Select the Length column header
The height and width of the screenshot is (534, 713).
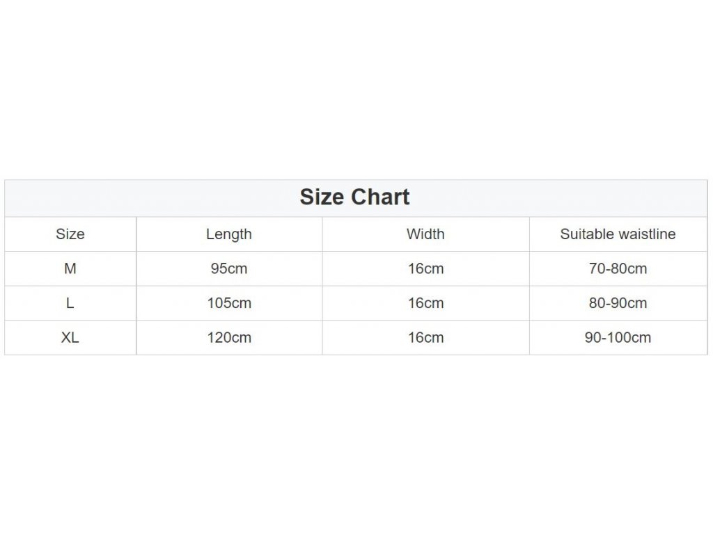tap(228, 234)
